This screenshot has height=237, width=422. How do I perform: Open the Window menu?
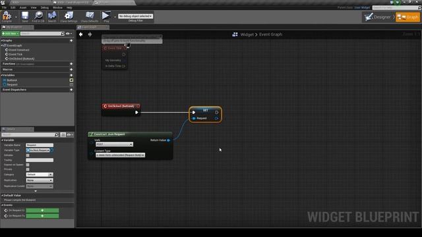(x=57, y=7)
